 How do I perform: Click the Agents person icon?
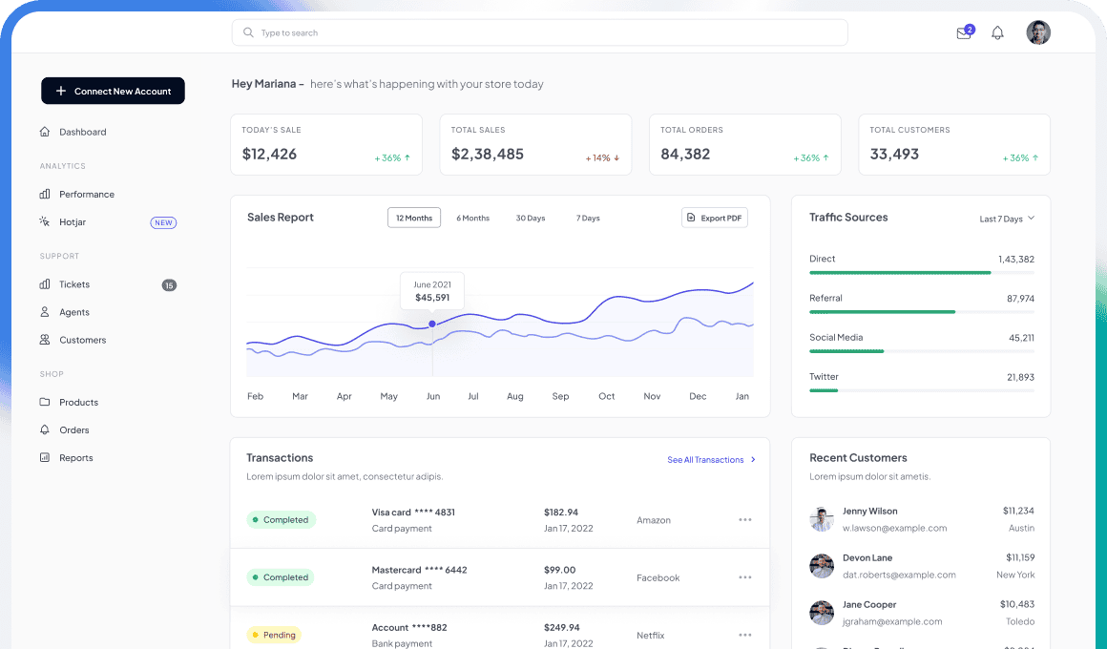[45, 312]
